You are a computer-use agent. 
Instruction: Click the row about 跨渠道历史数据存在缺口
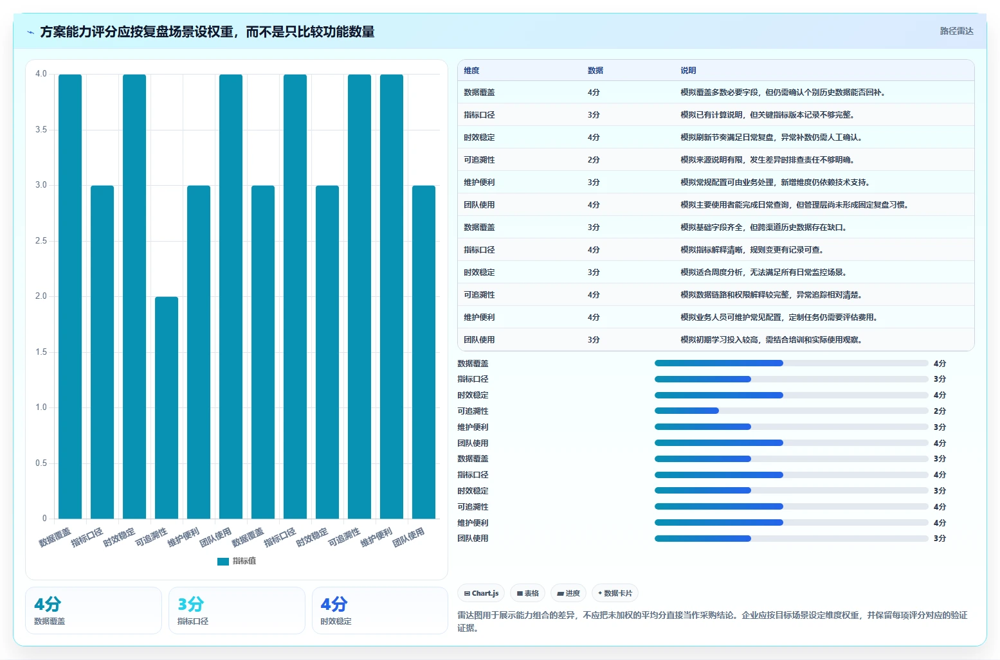coord(716,227)
